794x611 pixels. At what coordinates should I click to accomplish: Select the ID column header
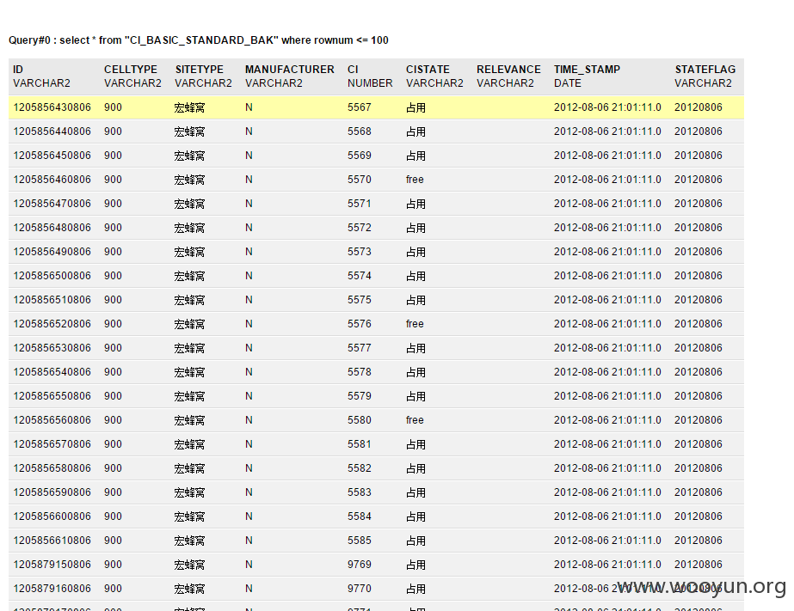pyautogui.click(x=18, y=70)
